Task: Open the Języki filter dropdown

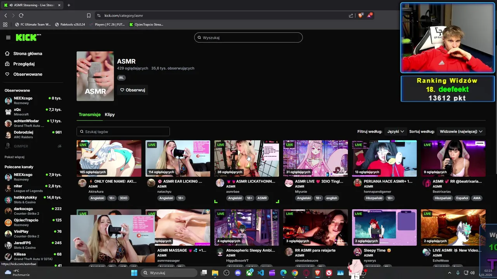Action: (x=396, y=132)
